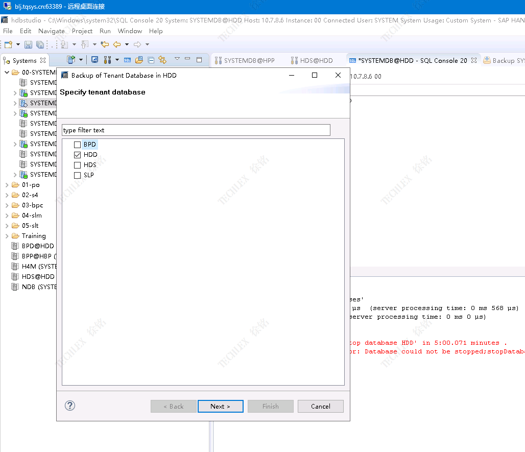The width and height of the screenshot is (525, 452).
Task: Cancel the backup wizard dialog
Action: (320, 407)
